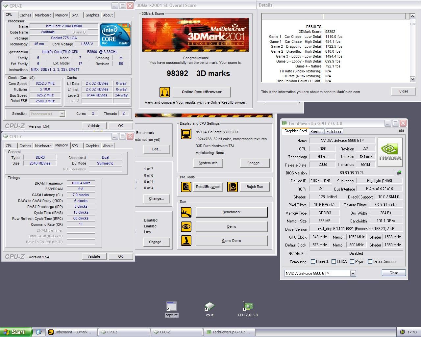Click the monitor icon in Display settings
This screenshot has width=421, height=337.
point(186,134)
